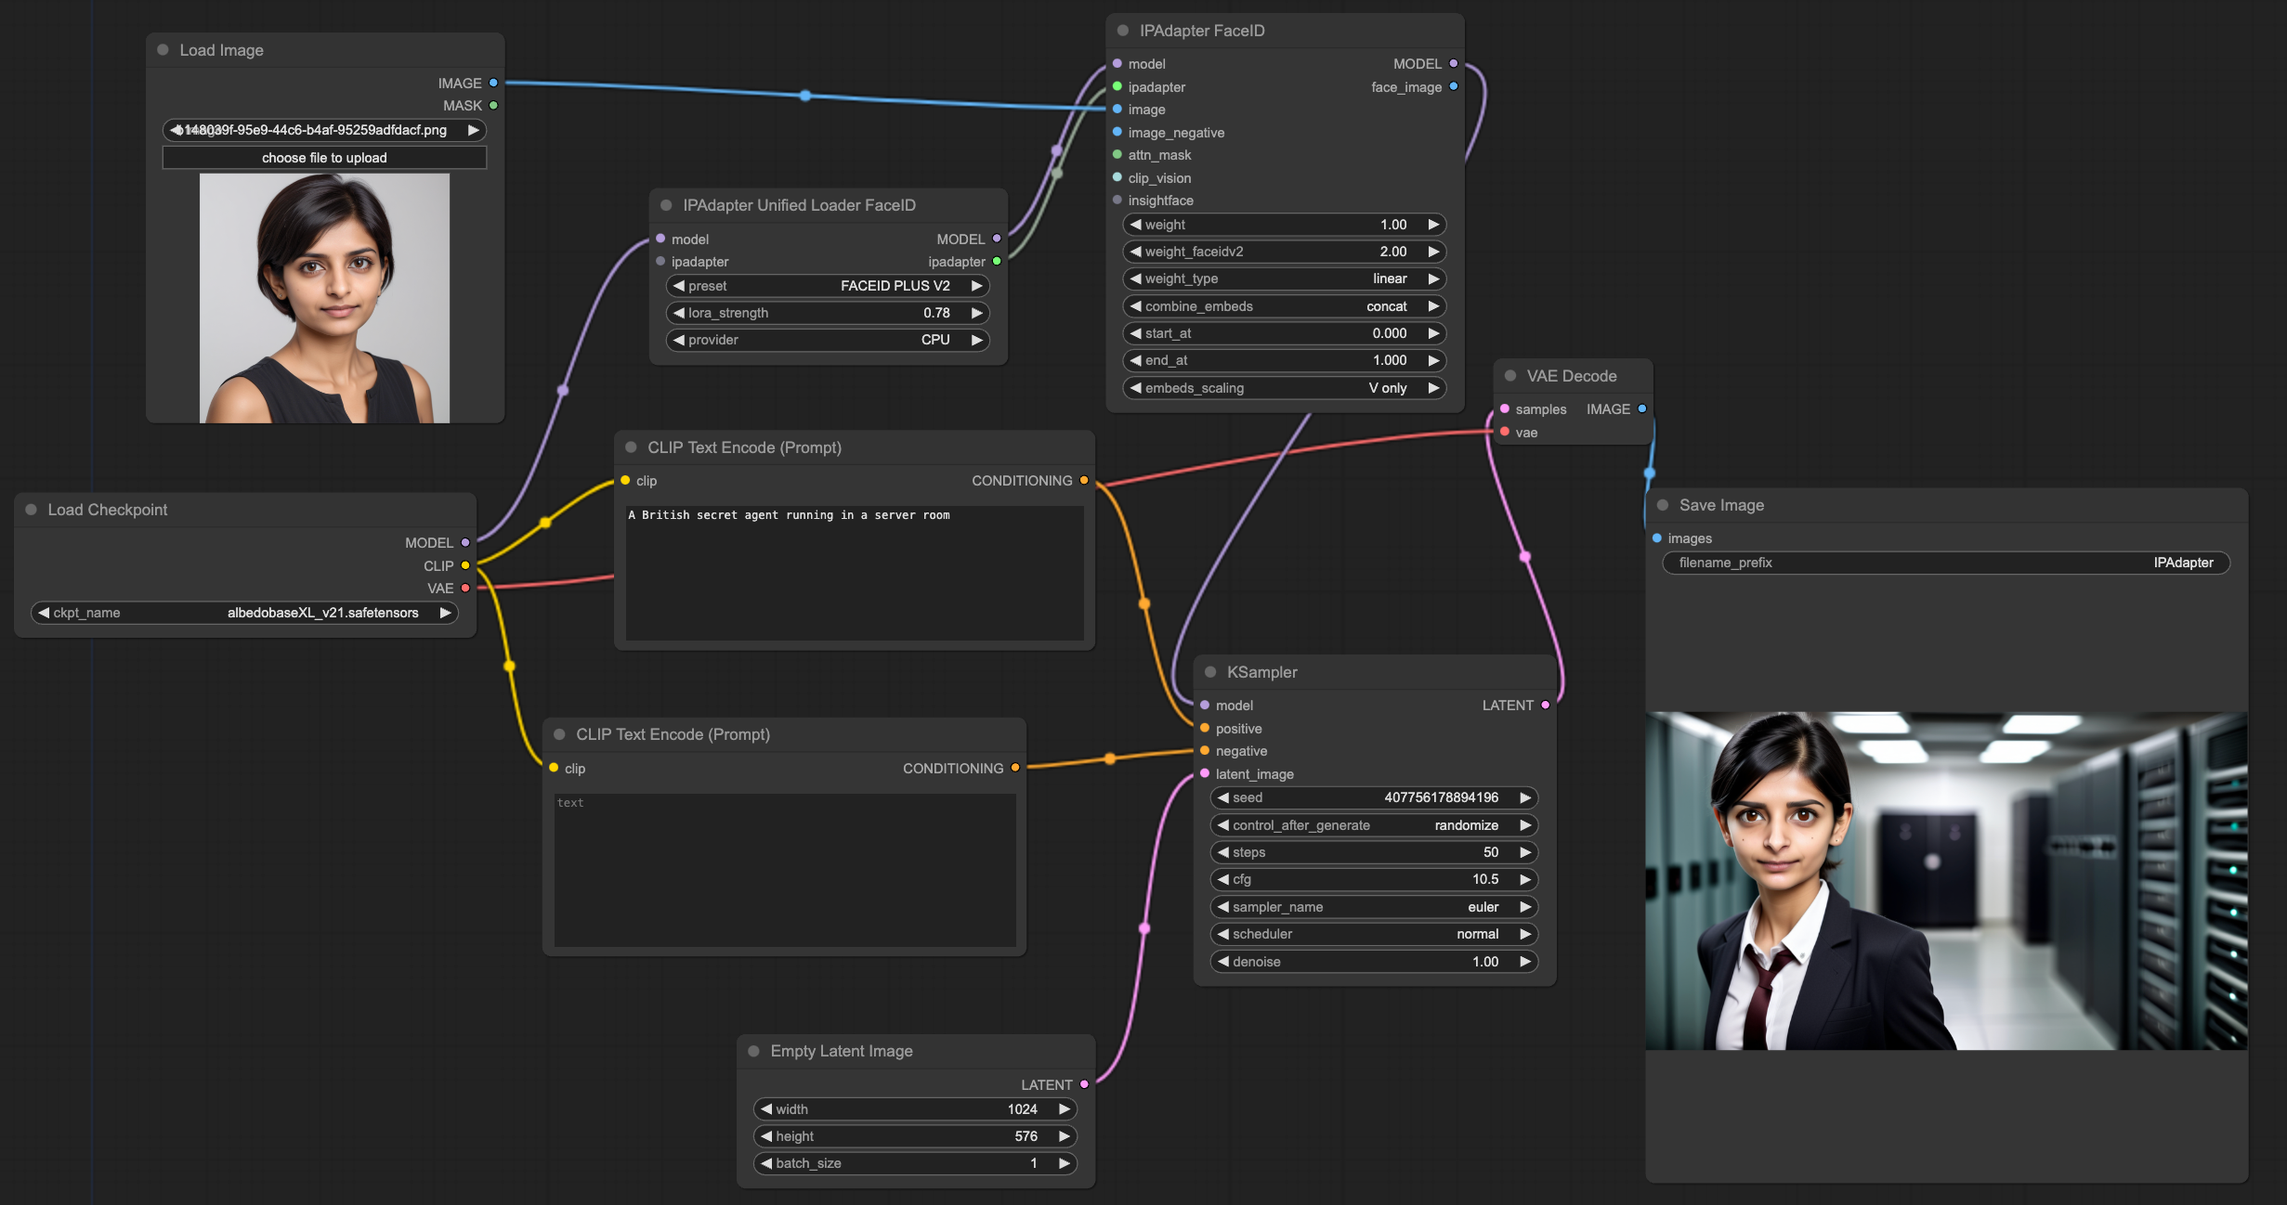The width and height of the screenshot is (2287, 1205).
Task: Click the latent_image input port on KSampler
Action: pyautogui.click(x=1205, y=774)
